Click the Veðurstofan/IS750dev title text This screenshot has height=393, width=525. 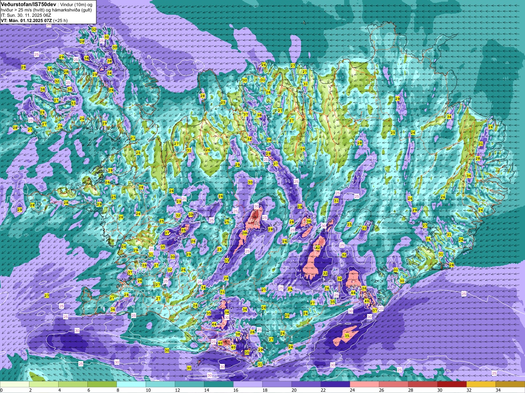click(28, 4)
